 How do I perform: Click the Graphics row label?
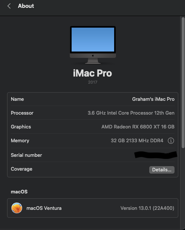click(x=21, y=127)
